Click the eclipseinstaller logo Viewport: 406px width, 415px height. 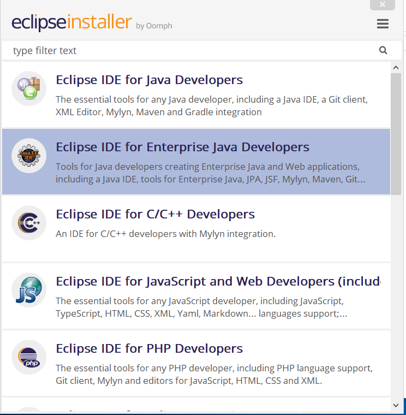click(71, 22)
